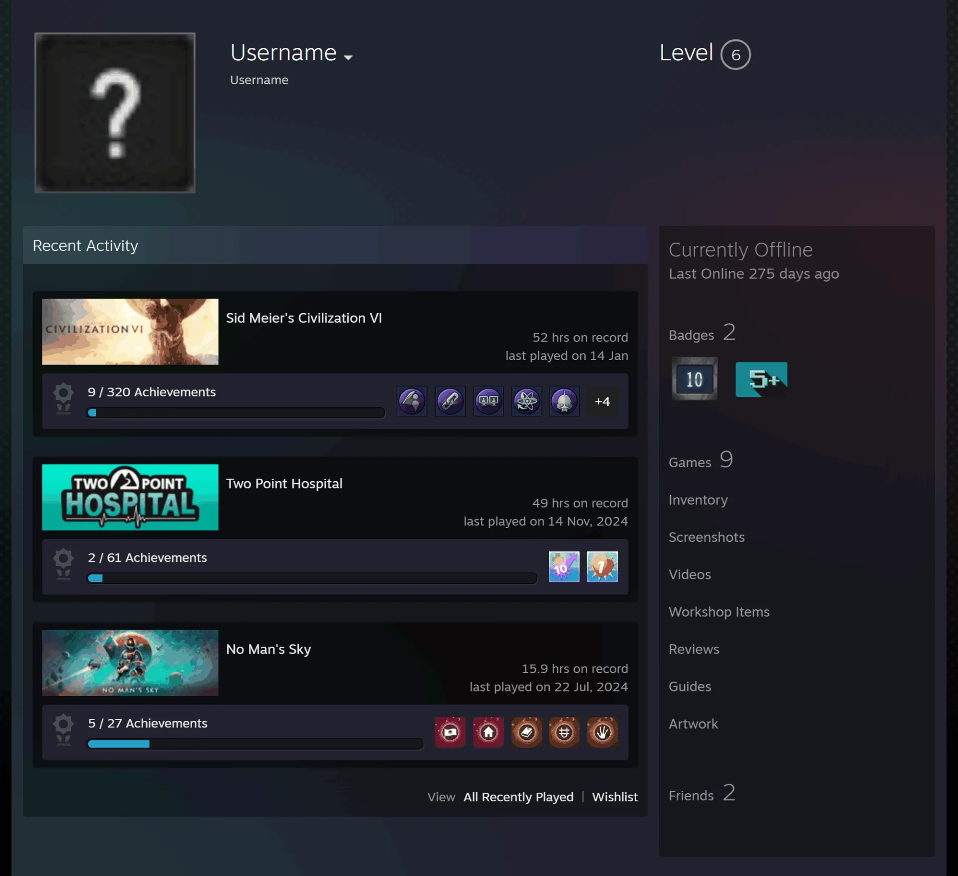This screenshot has width=958, height=876.
Task: Click the No Man's Sky achievements trophy icon
Action: click(x=63, y=730)
